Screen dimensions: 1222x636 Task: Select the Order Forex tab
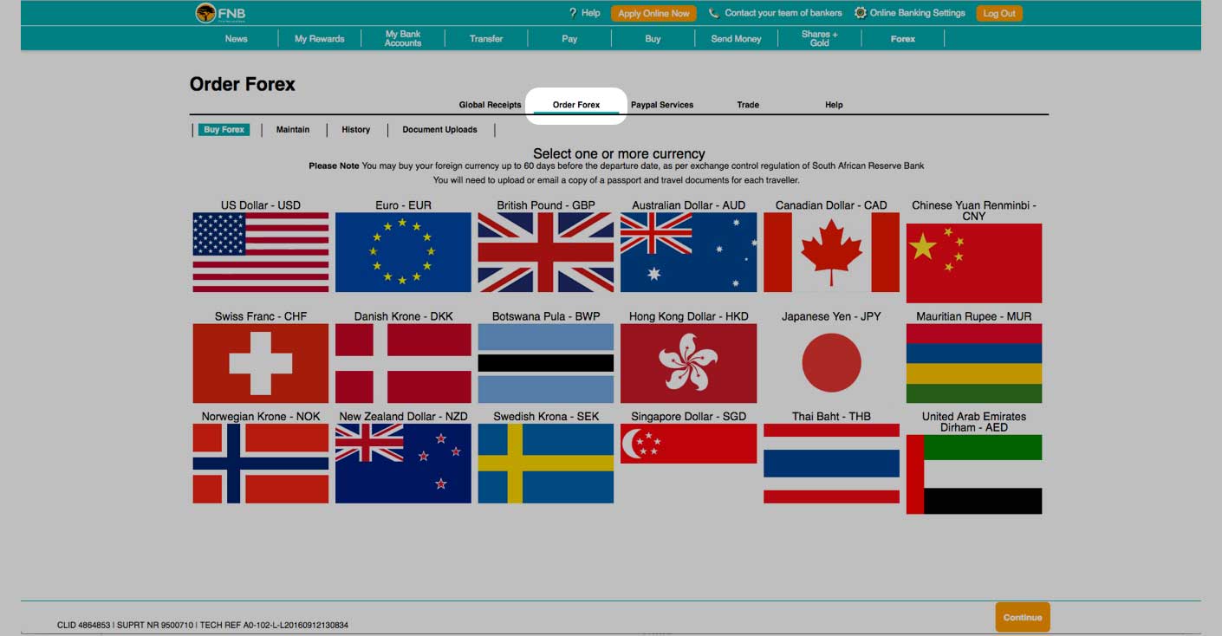576,105
